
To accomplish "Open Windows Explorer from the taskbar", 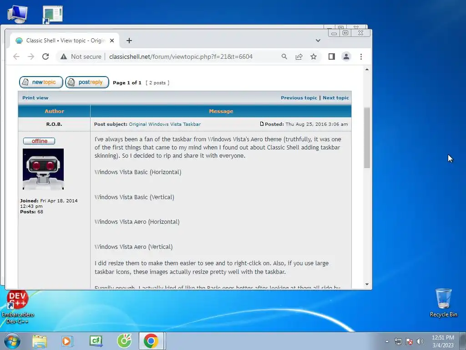I will point(40,341).
